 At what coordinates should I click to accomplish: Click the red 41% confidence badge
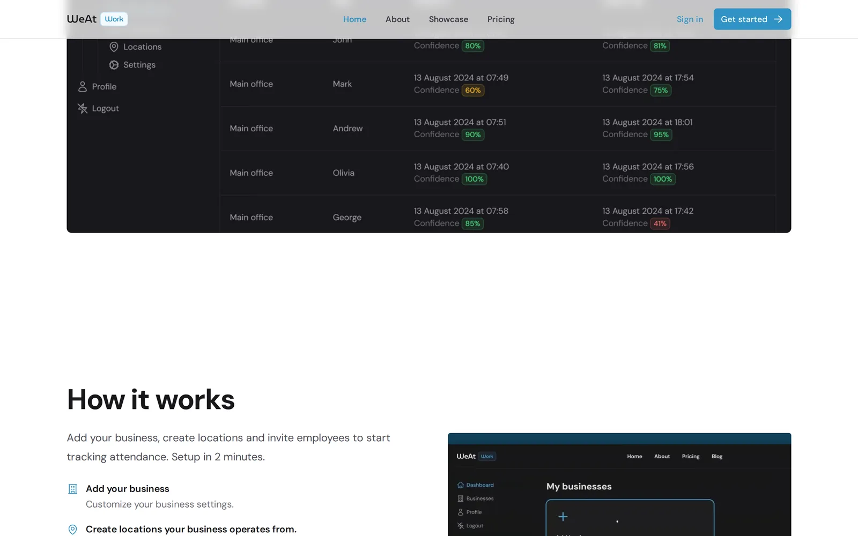(660, 224)
